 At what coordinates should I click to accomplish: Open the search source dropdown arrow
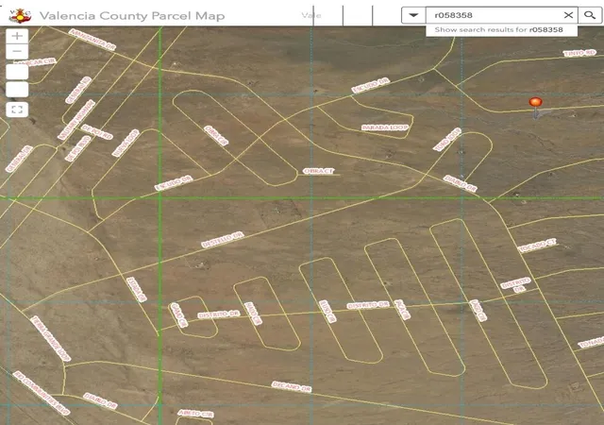[x=413, y=15]
